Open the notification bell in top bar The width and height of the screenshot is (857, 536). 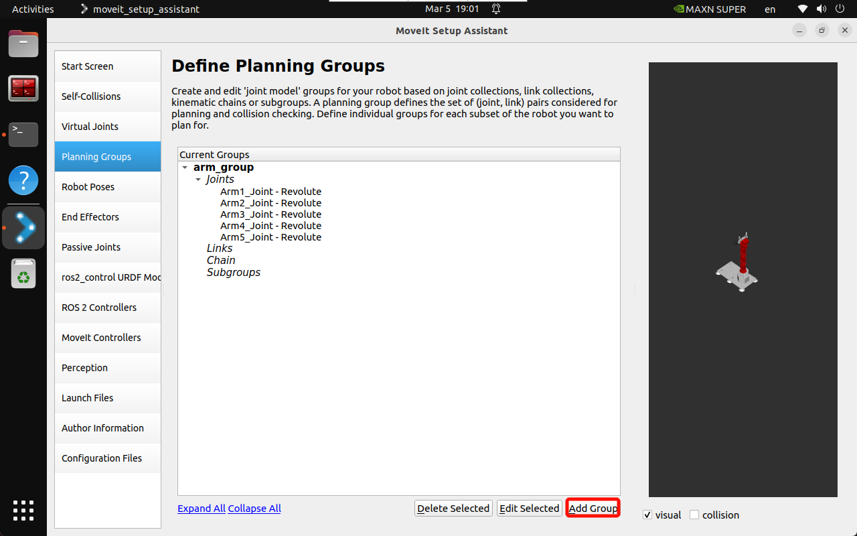[496, 9]
